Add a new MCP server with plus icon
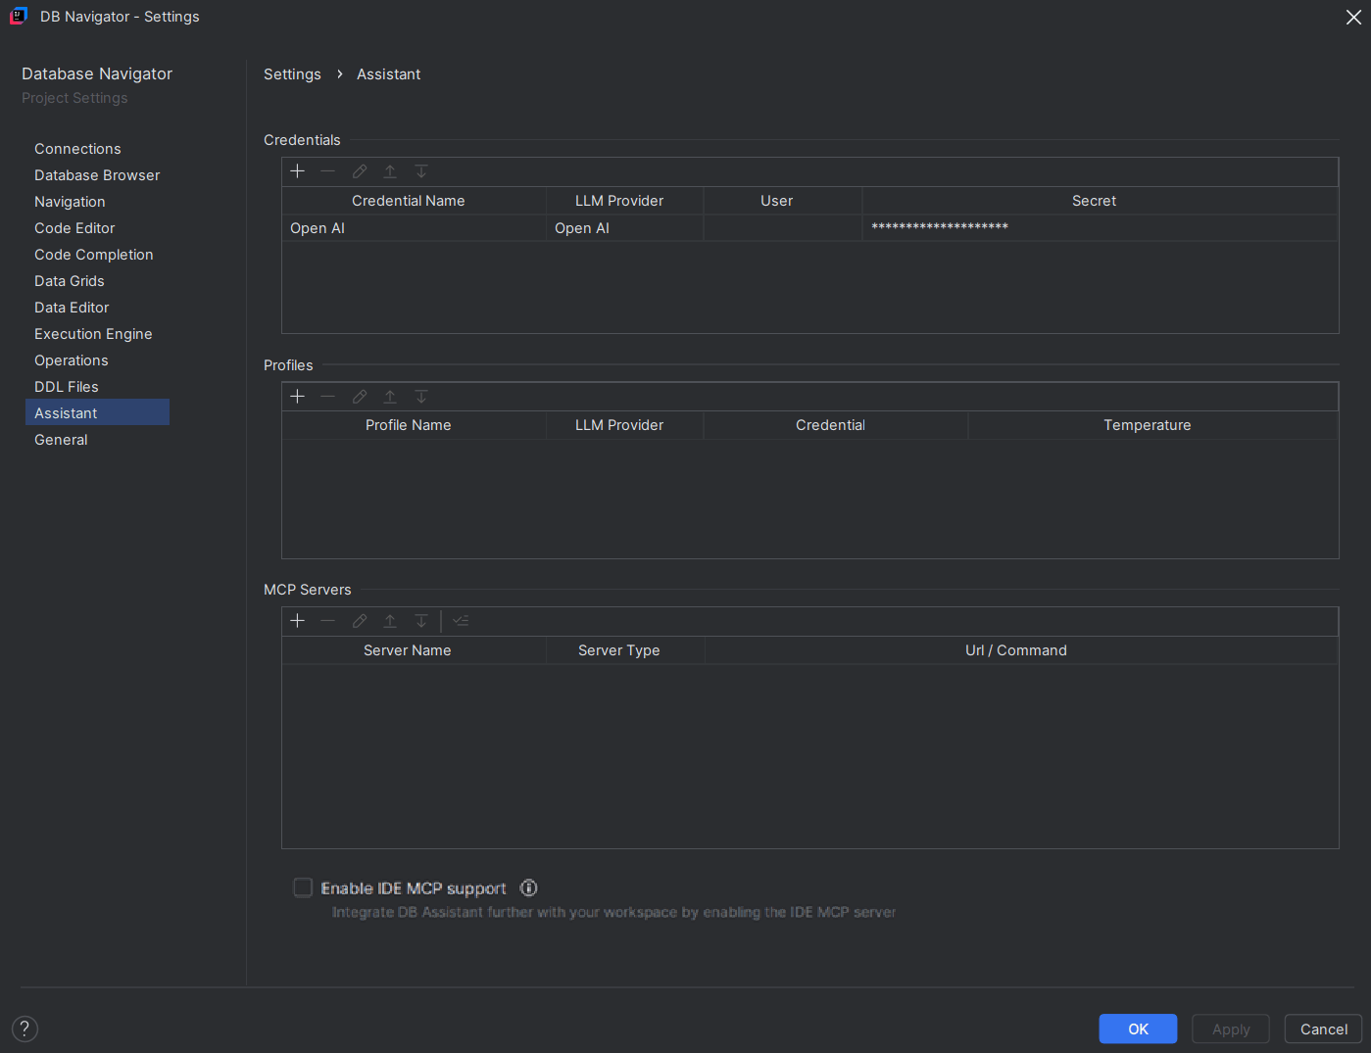Screen dimensions: 1371x1053 click(298, 621)
